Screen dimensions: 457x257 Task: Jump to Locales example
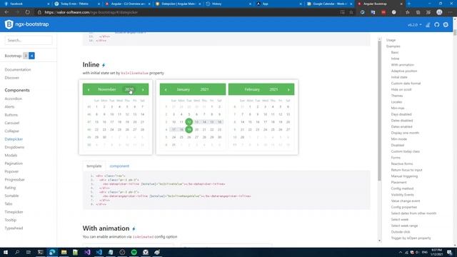coord(396,102)
